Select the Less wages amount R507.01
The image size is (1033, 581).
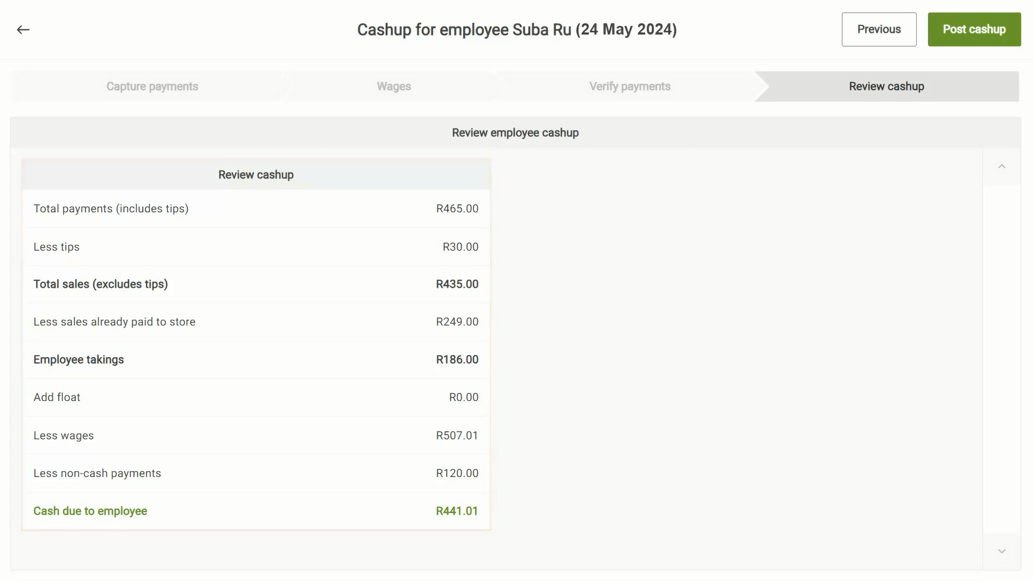(x=457, y=435)
